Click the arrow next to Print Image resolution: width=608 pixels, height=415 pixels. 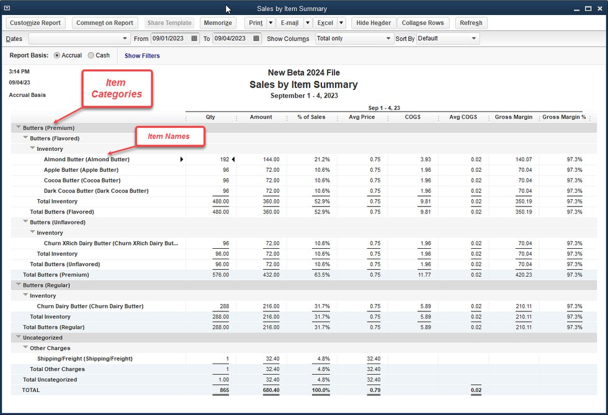pyautogui.click(x=270, y=23)
